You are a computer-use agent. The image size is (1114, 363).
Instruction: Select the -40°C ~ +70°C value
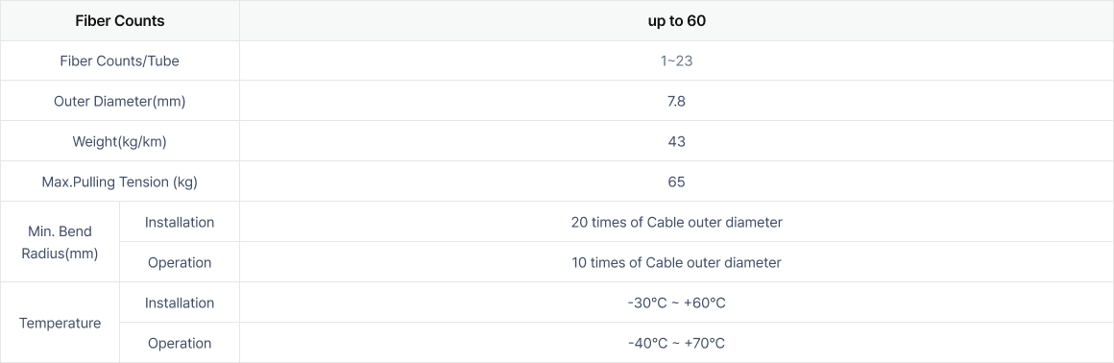pyautogui.click(x=676, y=343)
